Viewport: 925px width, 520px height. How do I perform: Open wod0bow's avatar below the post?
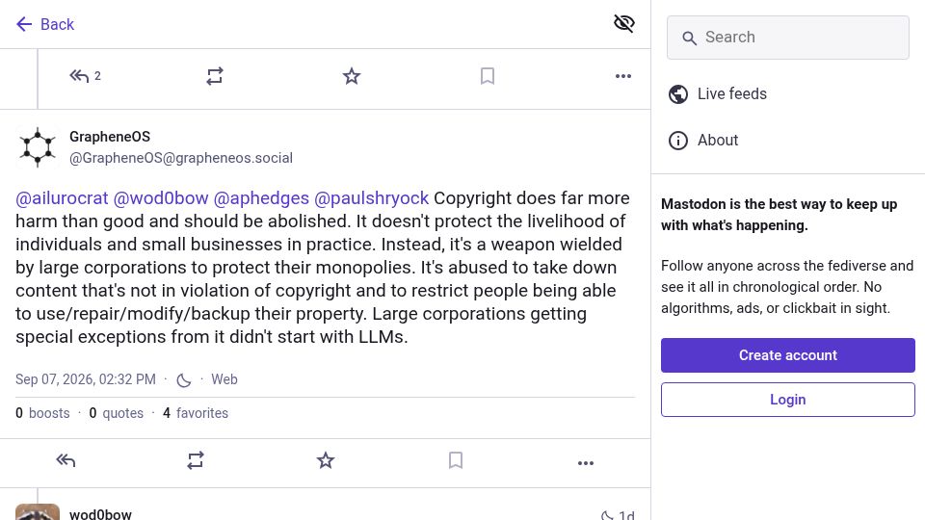click(38, 511)
